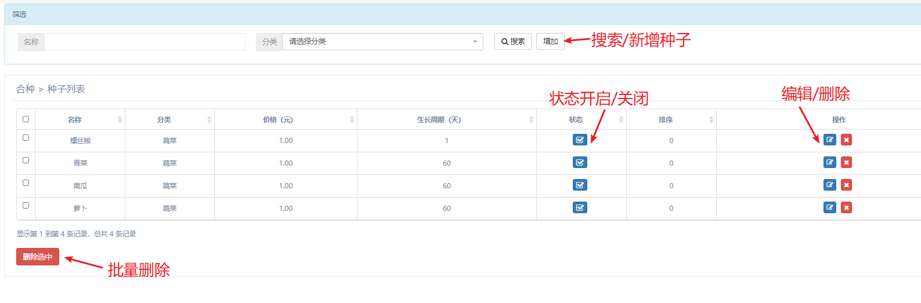Sort table by 名称 column

(80, 119)
